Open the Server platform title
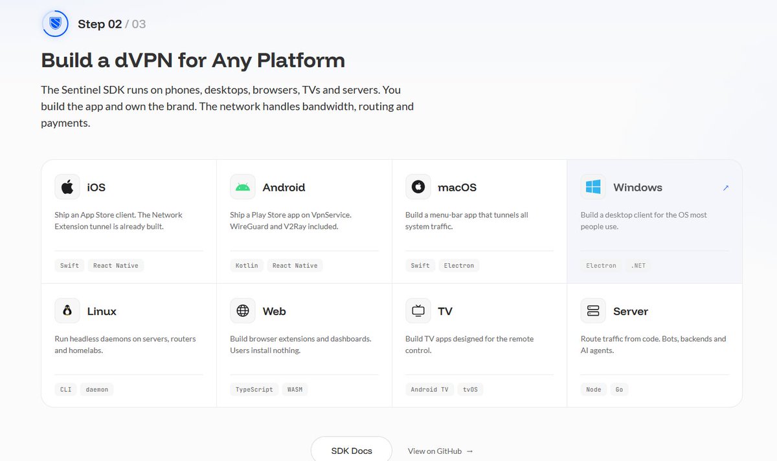 (631, 312)
